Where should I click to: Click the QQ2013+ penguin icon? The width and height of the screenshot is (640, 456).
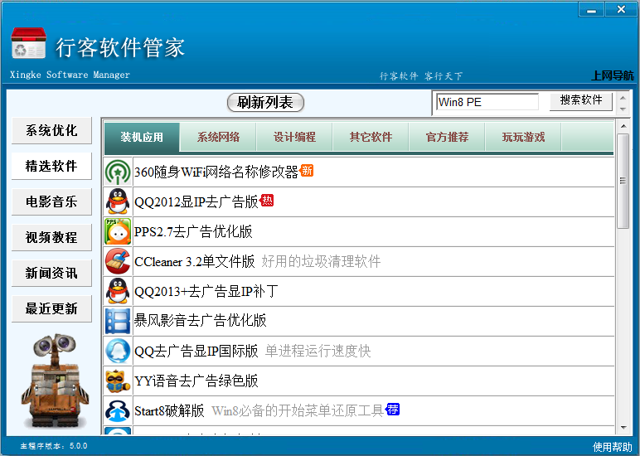point(118,291)
